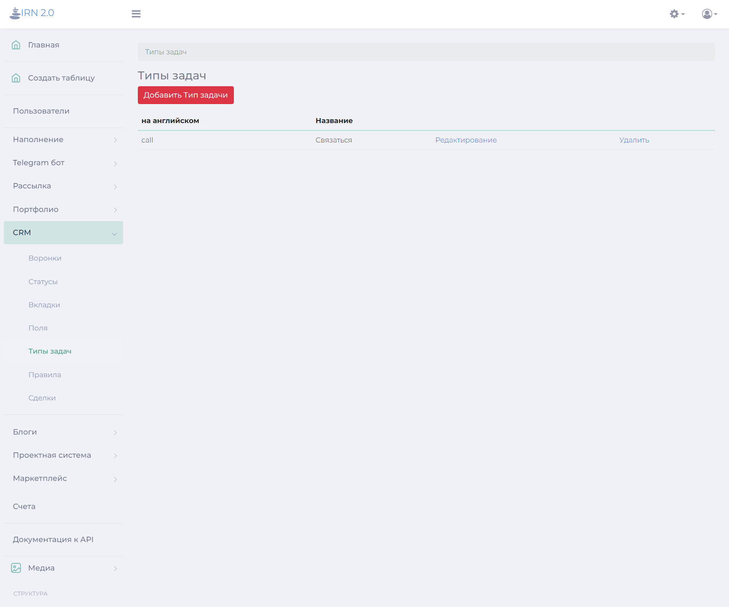
Task: Open Статусы submenu item
Action: tap(43, 281)
